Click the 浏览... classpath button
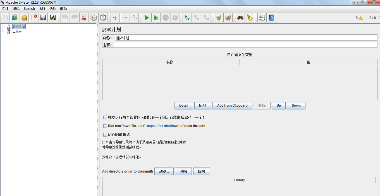Viewport: 380px width, 196px height. 164,171
